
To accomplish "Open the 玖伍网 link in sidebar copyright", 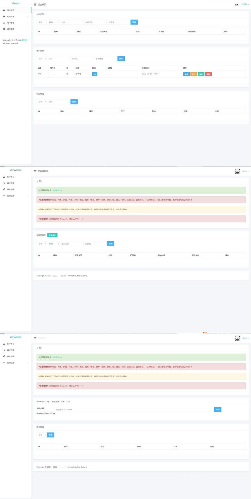I will (25, 40).
